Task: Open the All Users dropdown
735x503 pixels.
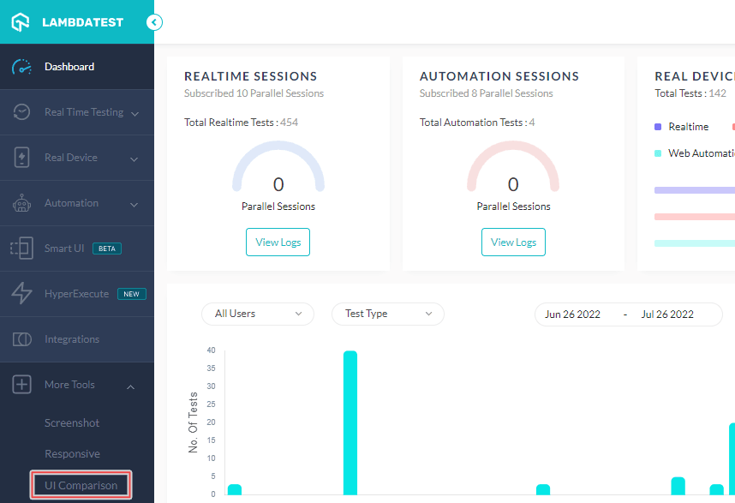Action: coord(257,314)
